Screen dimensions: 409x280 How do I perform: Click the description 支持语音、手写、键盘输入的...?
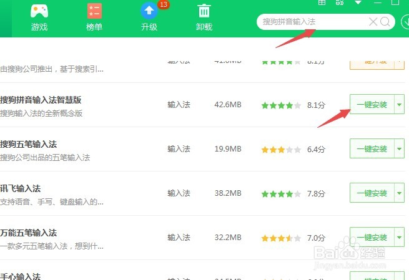point(52,202)
